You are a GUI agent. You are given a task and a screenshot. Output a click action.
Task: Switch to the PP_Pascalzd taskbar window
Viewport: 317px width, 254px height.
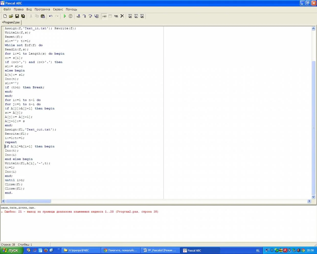point(160,250)
